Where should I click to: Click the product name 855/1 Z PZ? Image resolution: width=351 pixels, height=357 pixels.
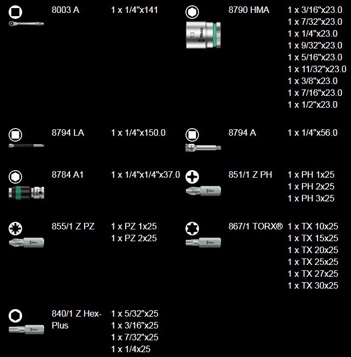click(x=73, y=226)
